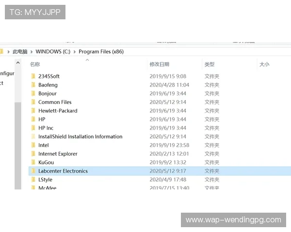The width and height of the screenshot is (291, 232).
Task: Go to 此电脑 in the address bar
Action: (x=20, y=52)
